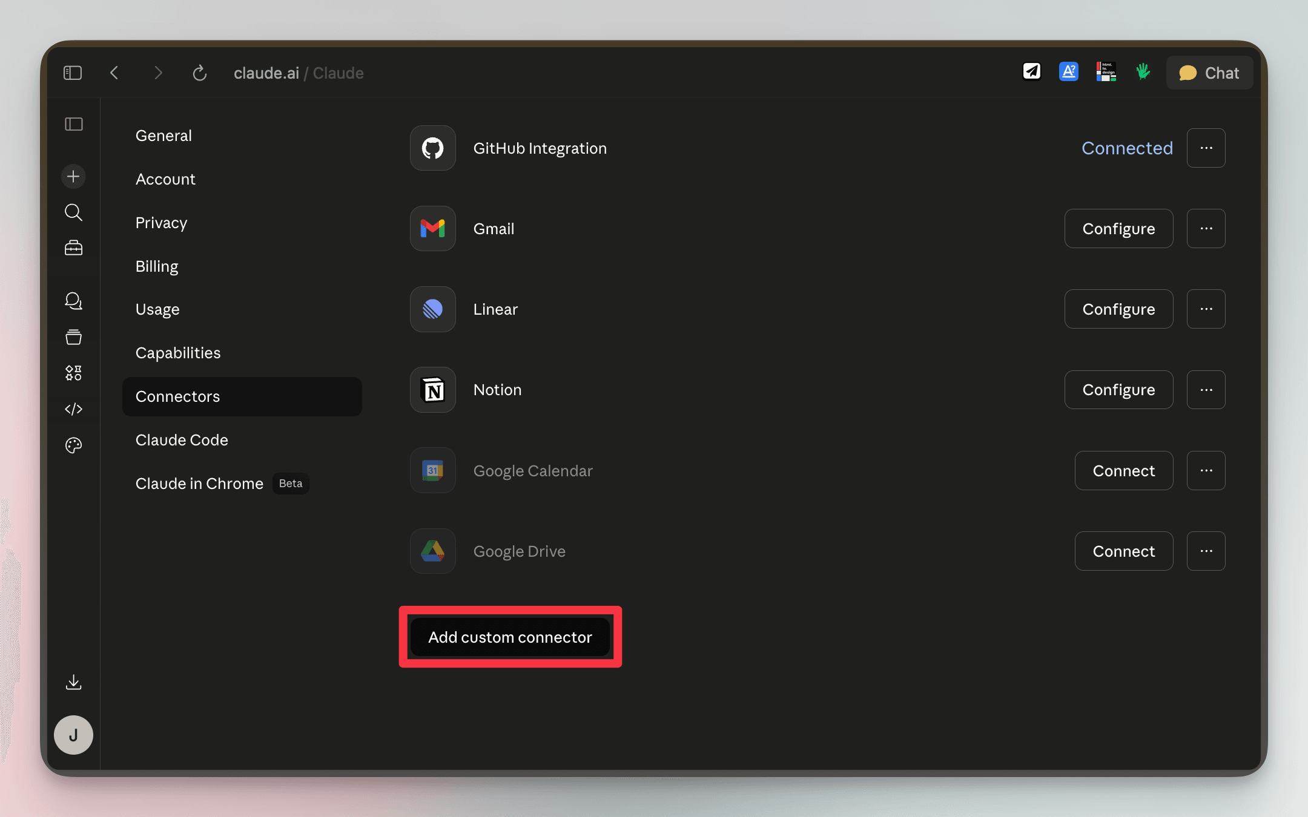Start a new chat with plus icon
This screenshot has width=1308, height=817.
[73, 176]
